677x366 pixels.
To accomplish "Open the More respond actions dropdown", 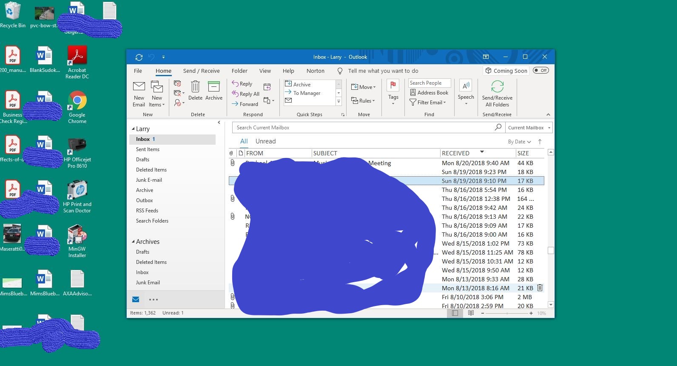I will [269, 101].
